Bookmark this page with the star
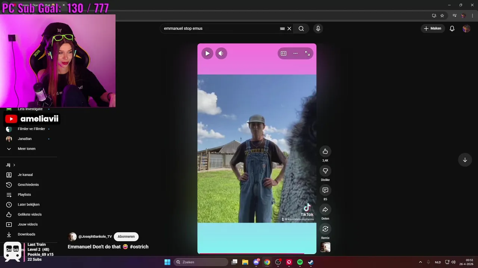 (442, 16)
